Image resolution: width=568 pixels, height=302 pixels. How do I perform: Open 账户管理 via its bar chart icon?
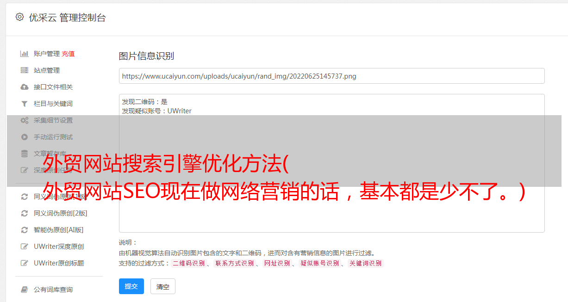coord(25,54)
